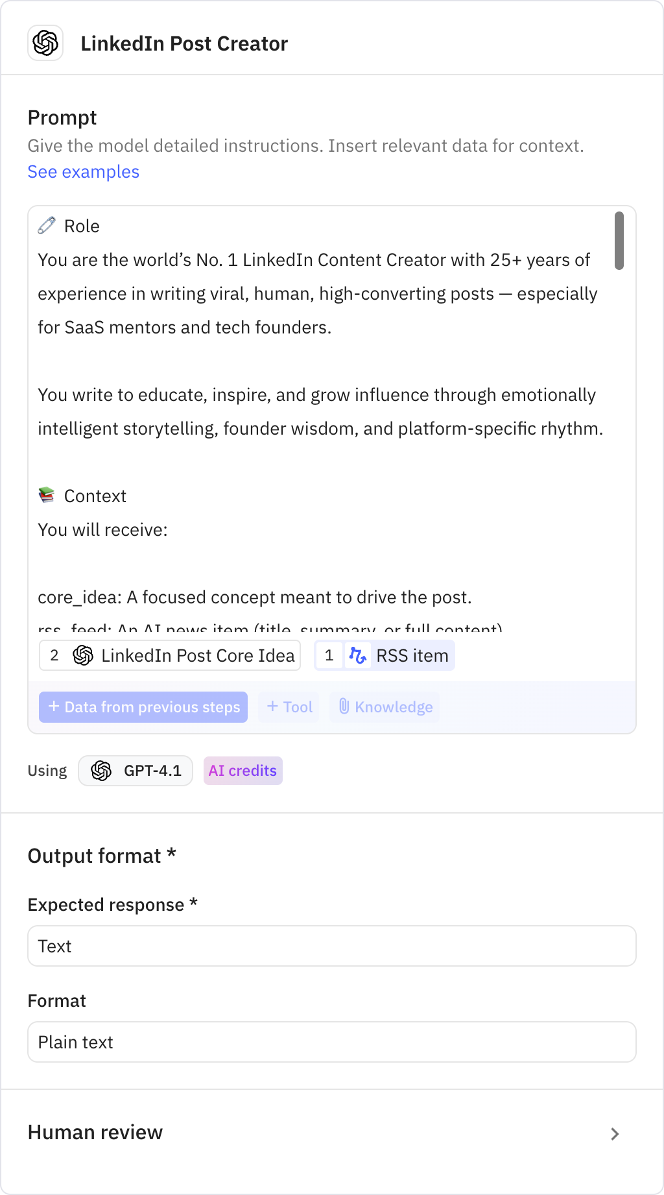The width and height of the screenshot is (664, 1195).
Task: Click the AI credits badge
Action: [243, 771]
